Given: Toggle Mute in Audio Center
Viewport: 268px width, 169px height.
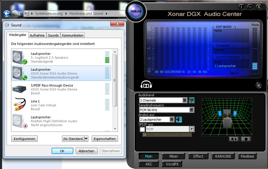Looking at the screenshot, I should [255, 25].
